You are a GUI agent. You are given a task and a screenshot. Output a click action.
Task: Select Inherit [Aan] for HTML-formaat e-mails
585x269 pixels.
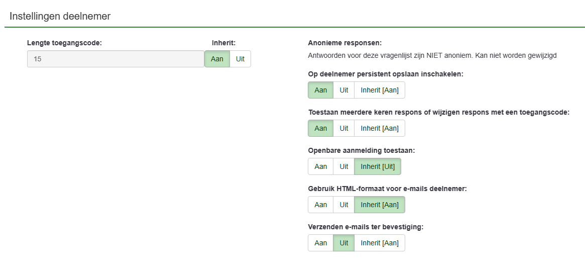point(379,205)
